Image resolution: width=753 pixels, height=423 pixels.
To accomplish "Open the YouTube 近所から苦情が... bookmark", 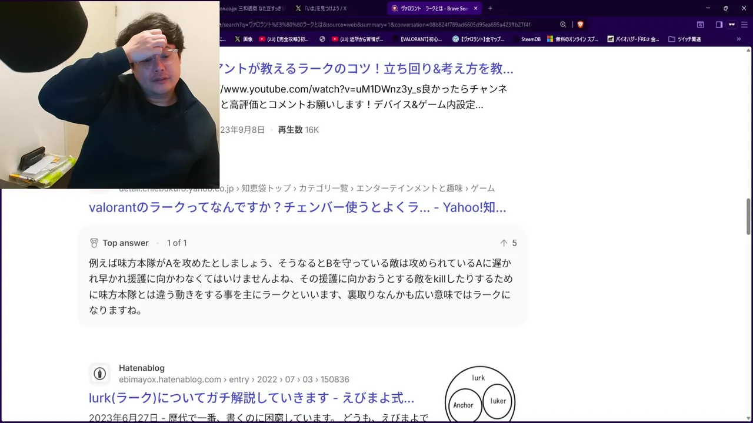I will tap(357, 39).
